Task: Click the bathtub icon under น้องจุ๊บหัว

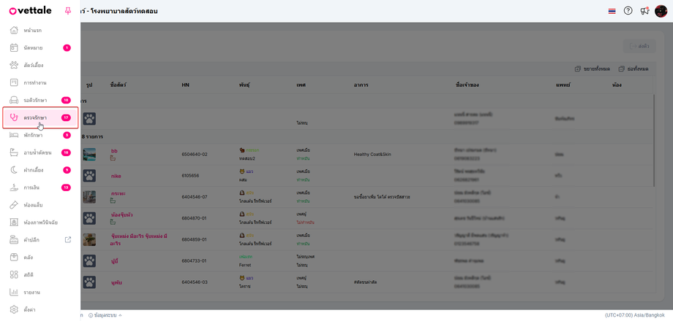Action: tap(113, 222)
